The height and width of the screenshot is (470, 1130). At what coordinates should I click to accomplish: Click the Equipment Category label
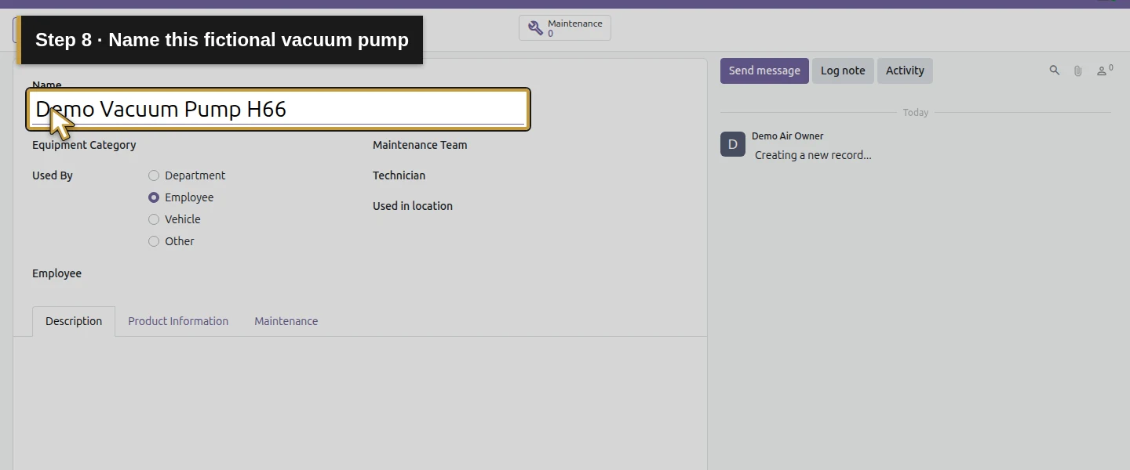pos(84,145)
